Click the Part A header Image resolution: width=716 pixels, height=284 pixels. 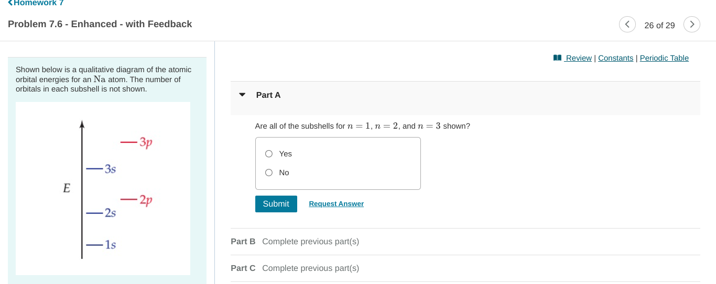pos(268,95)
